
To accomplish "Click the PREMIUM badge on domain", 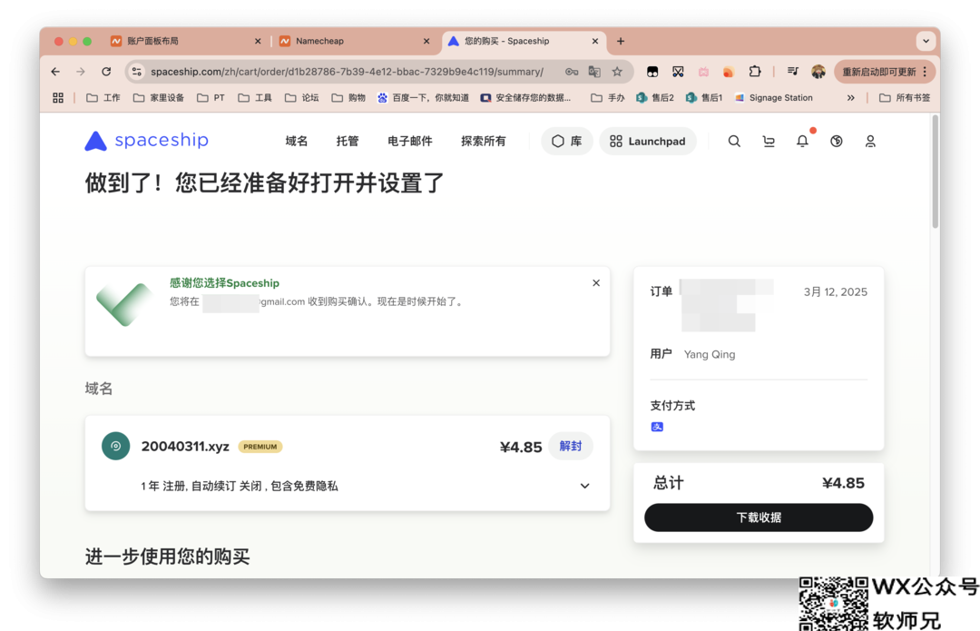I will click(x=260, y=447).
